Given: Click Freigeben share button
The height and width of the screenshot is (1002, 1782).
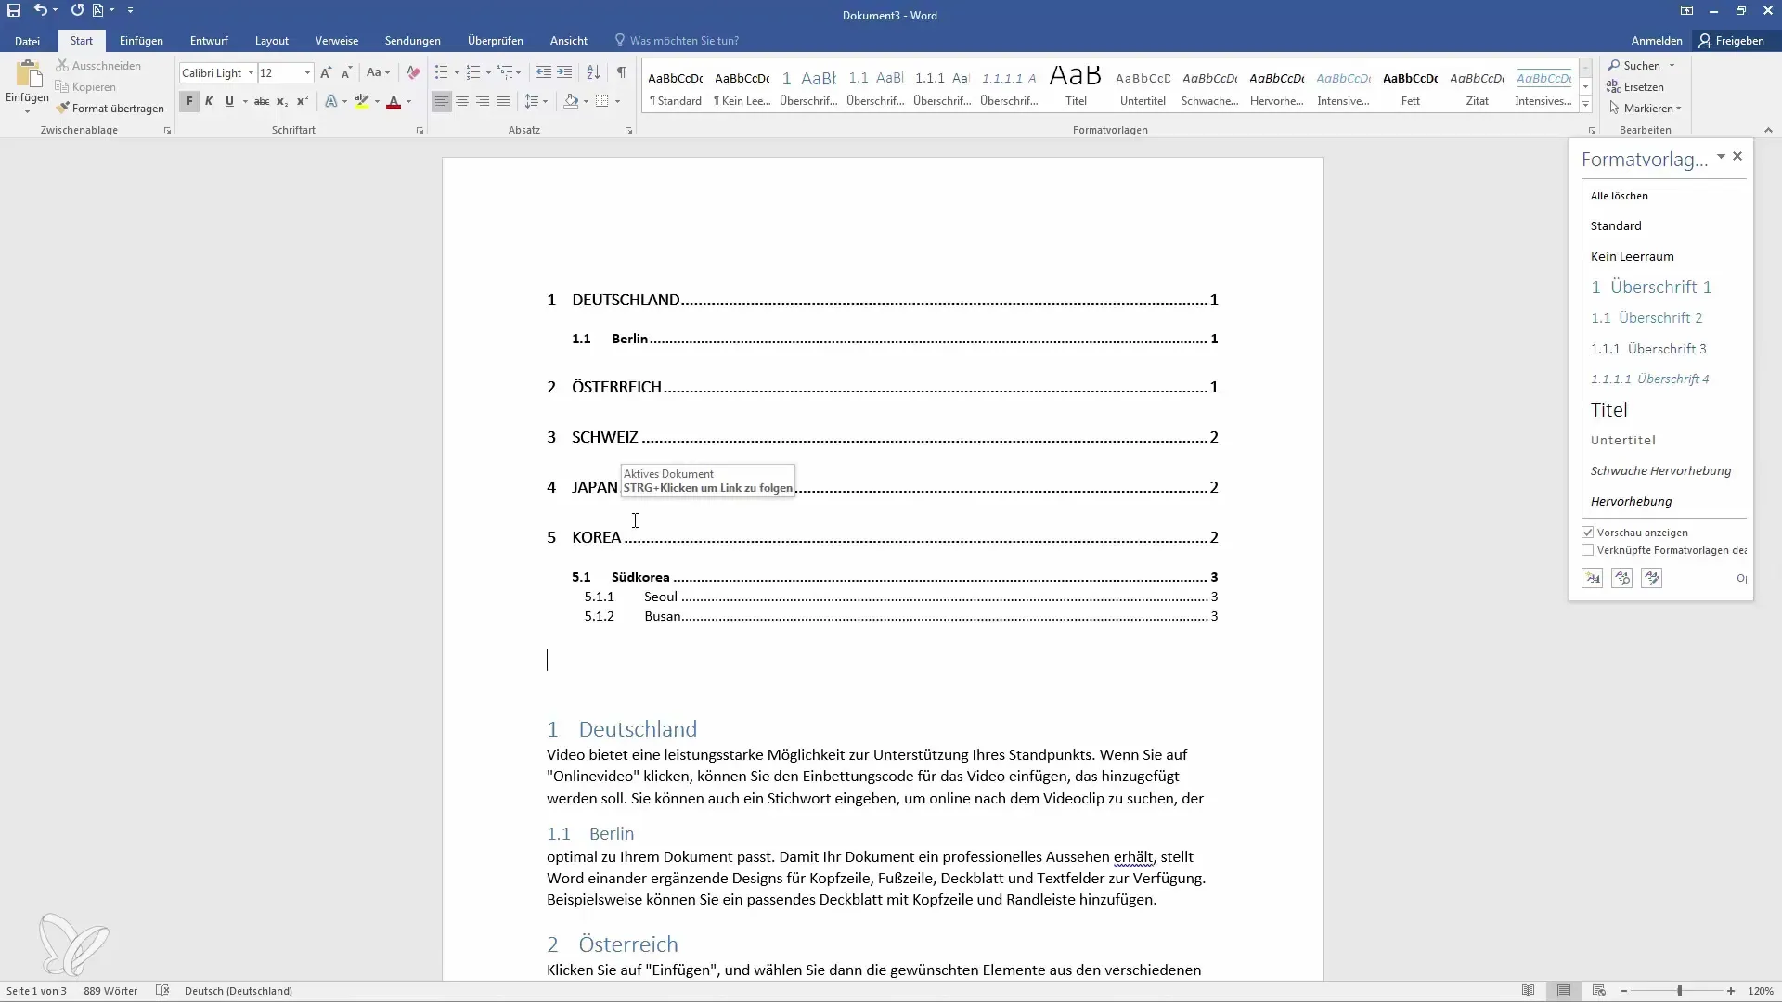Looking at the screenshot, I should click(1732, 41).
